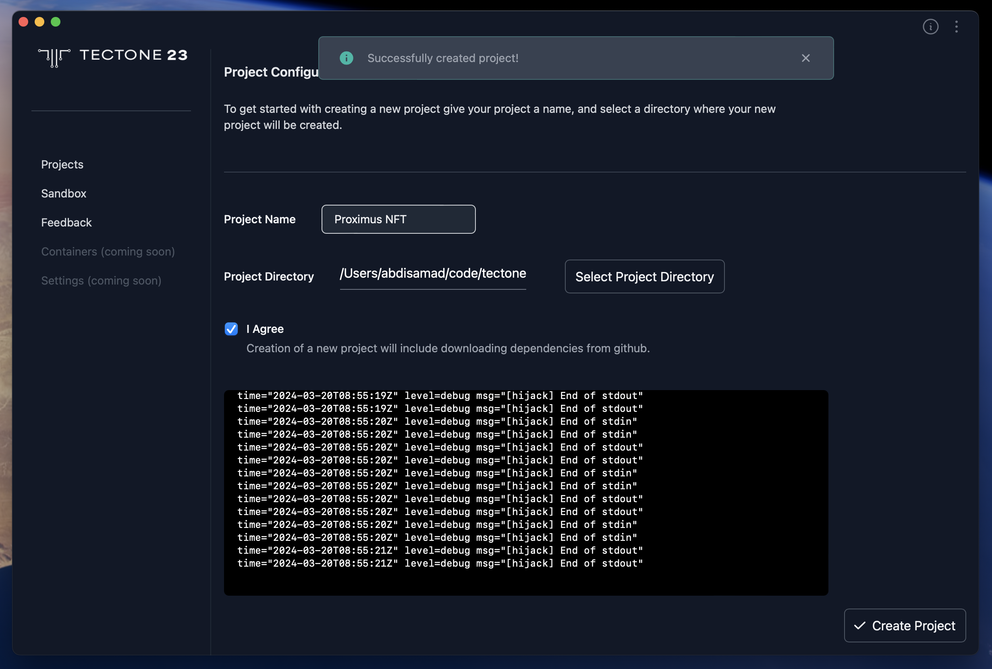Open the Feedback section

(x=66, y=222)
